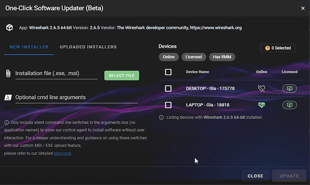310x185 pixels.
Task: Click device name DESKTOP - Gla - 175778
Action: coord(210,89)
